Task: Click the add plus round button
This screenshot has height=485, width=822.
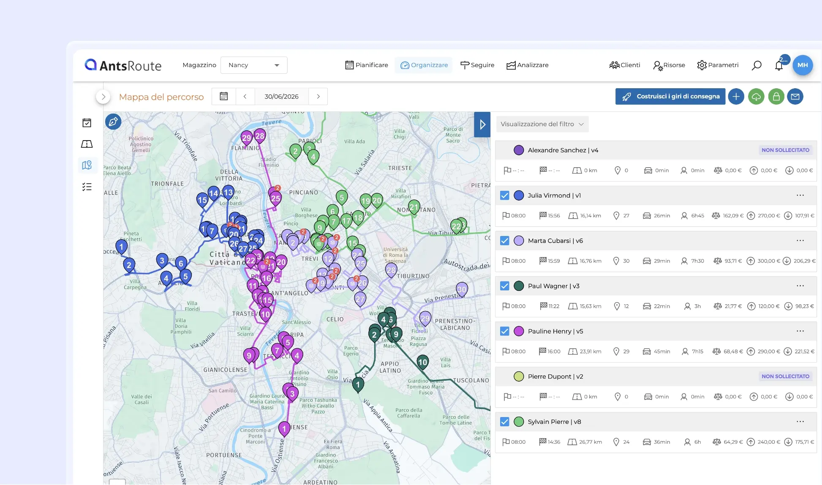Action: point(736,97)
